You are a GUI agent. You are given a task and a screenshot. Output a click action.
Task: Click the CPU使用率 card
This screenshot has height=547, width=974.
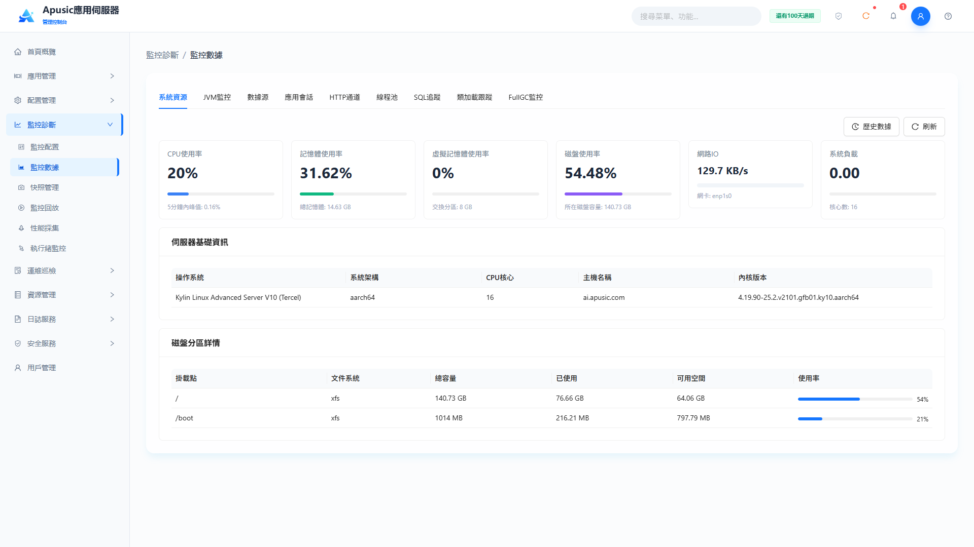[221, 180]
